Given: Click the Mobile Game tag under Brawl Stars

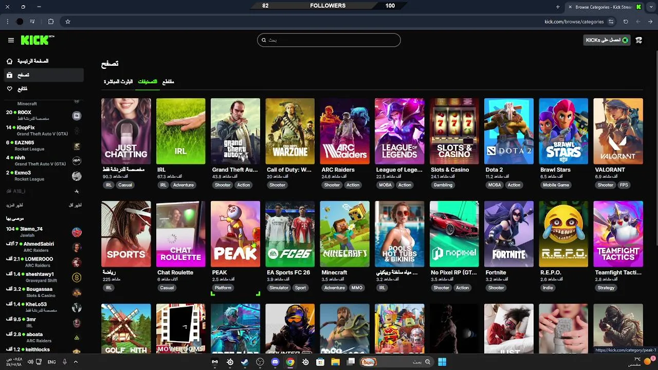Looking at the screenshot, I should click(556, 185).
